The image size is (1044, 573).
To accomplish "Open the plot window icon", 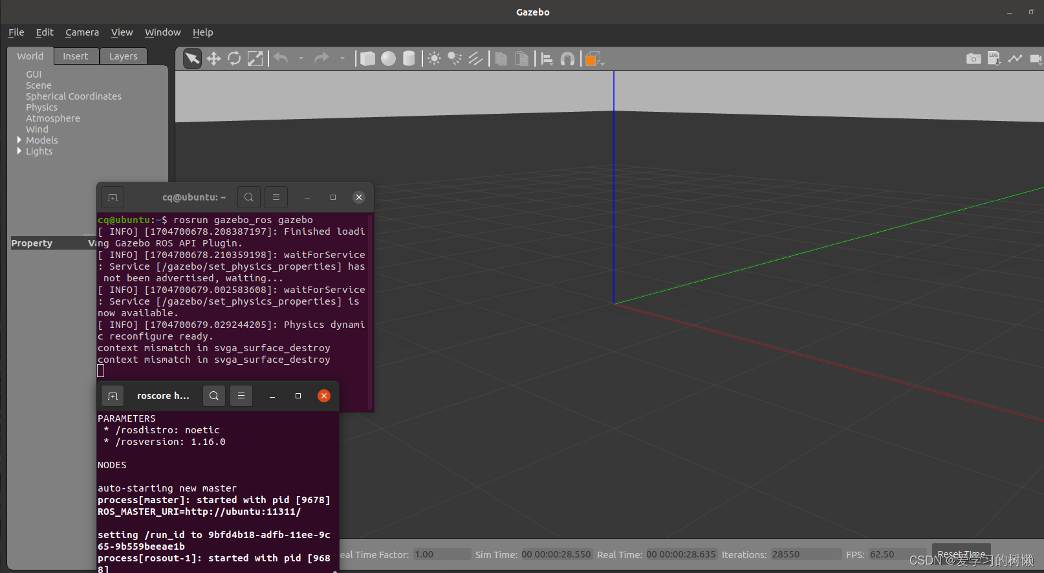I will tap(1015, 59).
